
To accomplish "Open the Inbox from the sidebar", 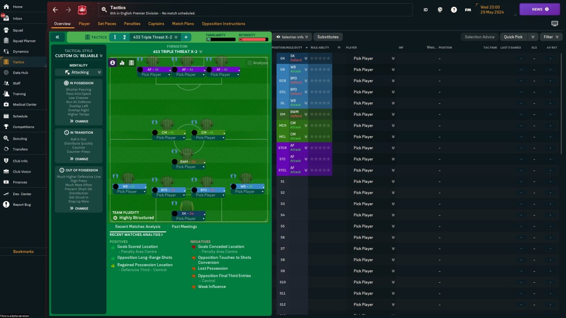I will point(6,19).
